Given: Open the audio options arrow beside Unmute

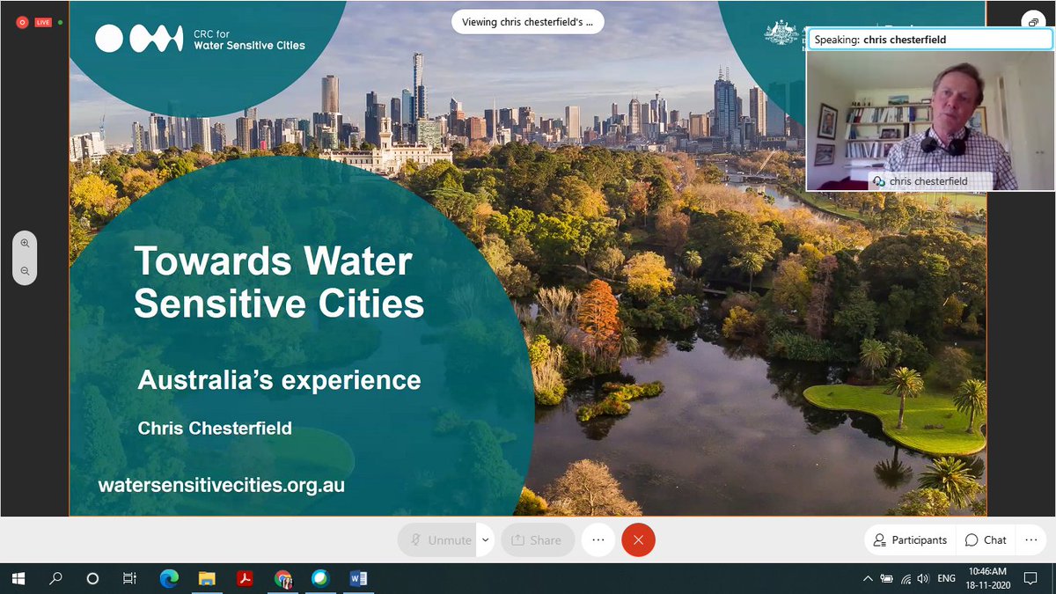Looking at the screenshot, I should pyautogui.click(x=485, y=540).
